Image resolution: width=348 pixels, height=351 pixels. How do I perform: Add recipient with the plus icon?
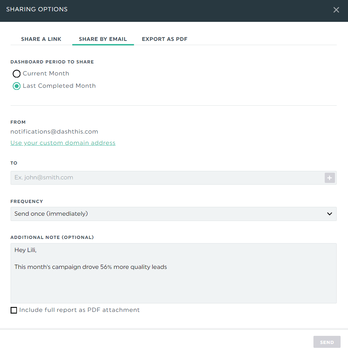(330, 178)
